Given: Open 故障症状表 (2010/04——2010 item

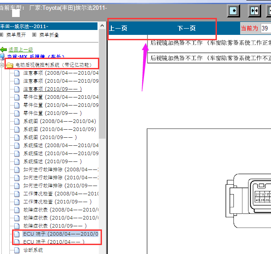Looking at the screenshot, I should click(x=61, y=218).
